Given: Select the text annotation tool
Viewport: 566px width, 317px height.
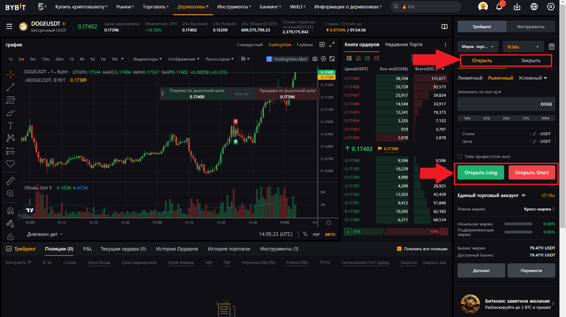Looking at the screenshot, I should tap(10, 126).
